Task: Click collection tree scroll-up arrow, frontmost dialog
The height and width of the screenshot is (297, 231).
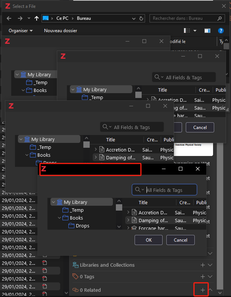Action: point(119,201)
